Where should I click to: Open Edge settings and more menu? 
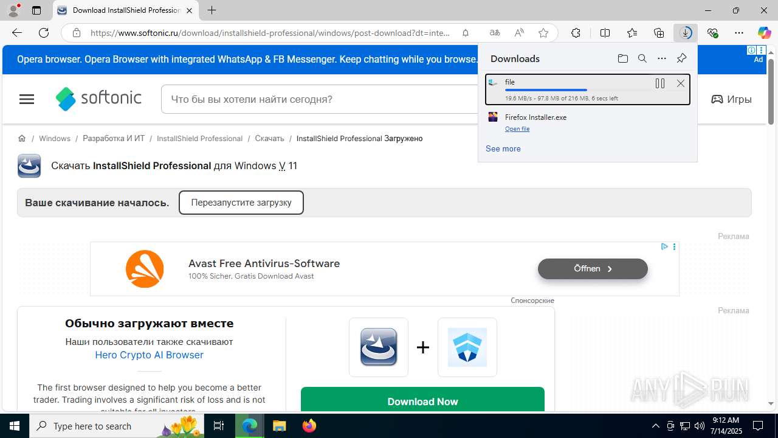739,33
